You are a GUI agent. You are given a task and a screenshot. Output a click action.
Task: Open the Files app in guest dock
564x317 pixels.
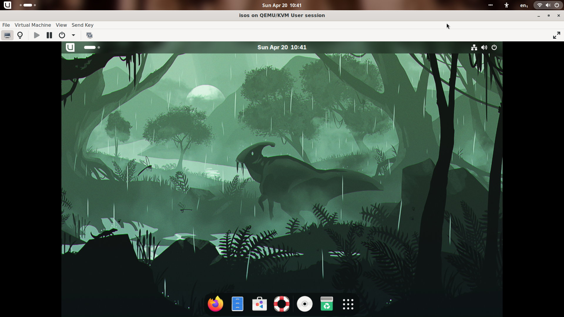[237, 304]
